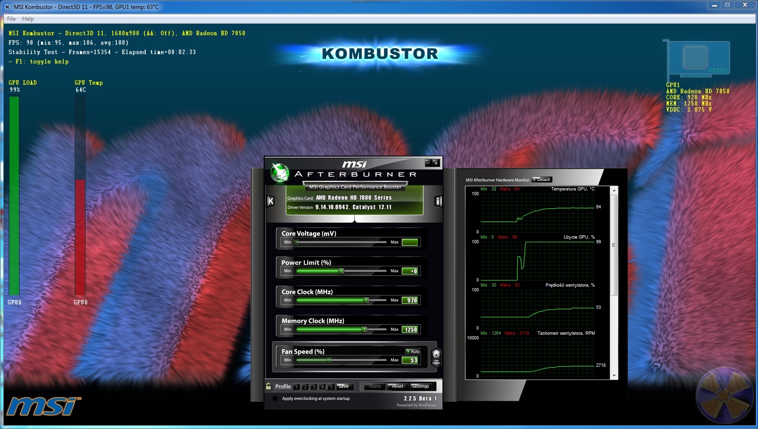Click the Prędkość wentylatora fan speed graph
Screen dimensions: 758x429
click(x=538, y=308)
